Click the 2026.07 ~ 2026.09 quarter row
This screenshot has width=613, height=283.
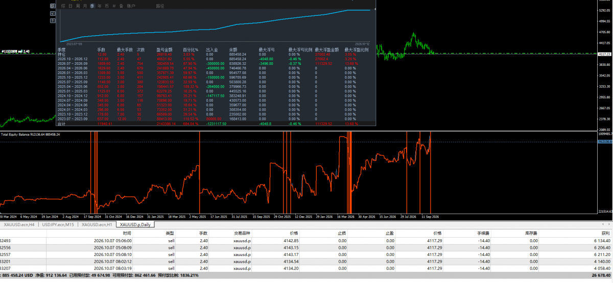tap(215, 63)
